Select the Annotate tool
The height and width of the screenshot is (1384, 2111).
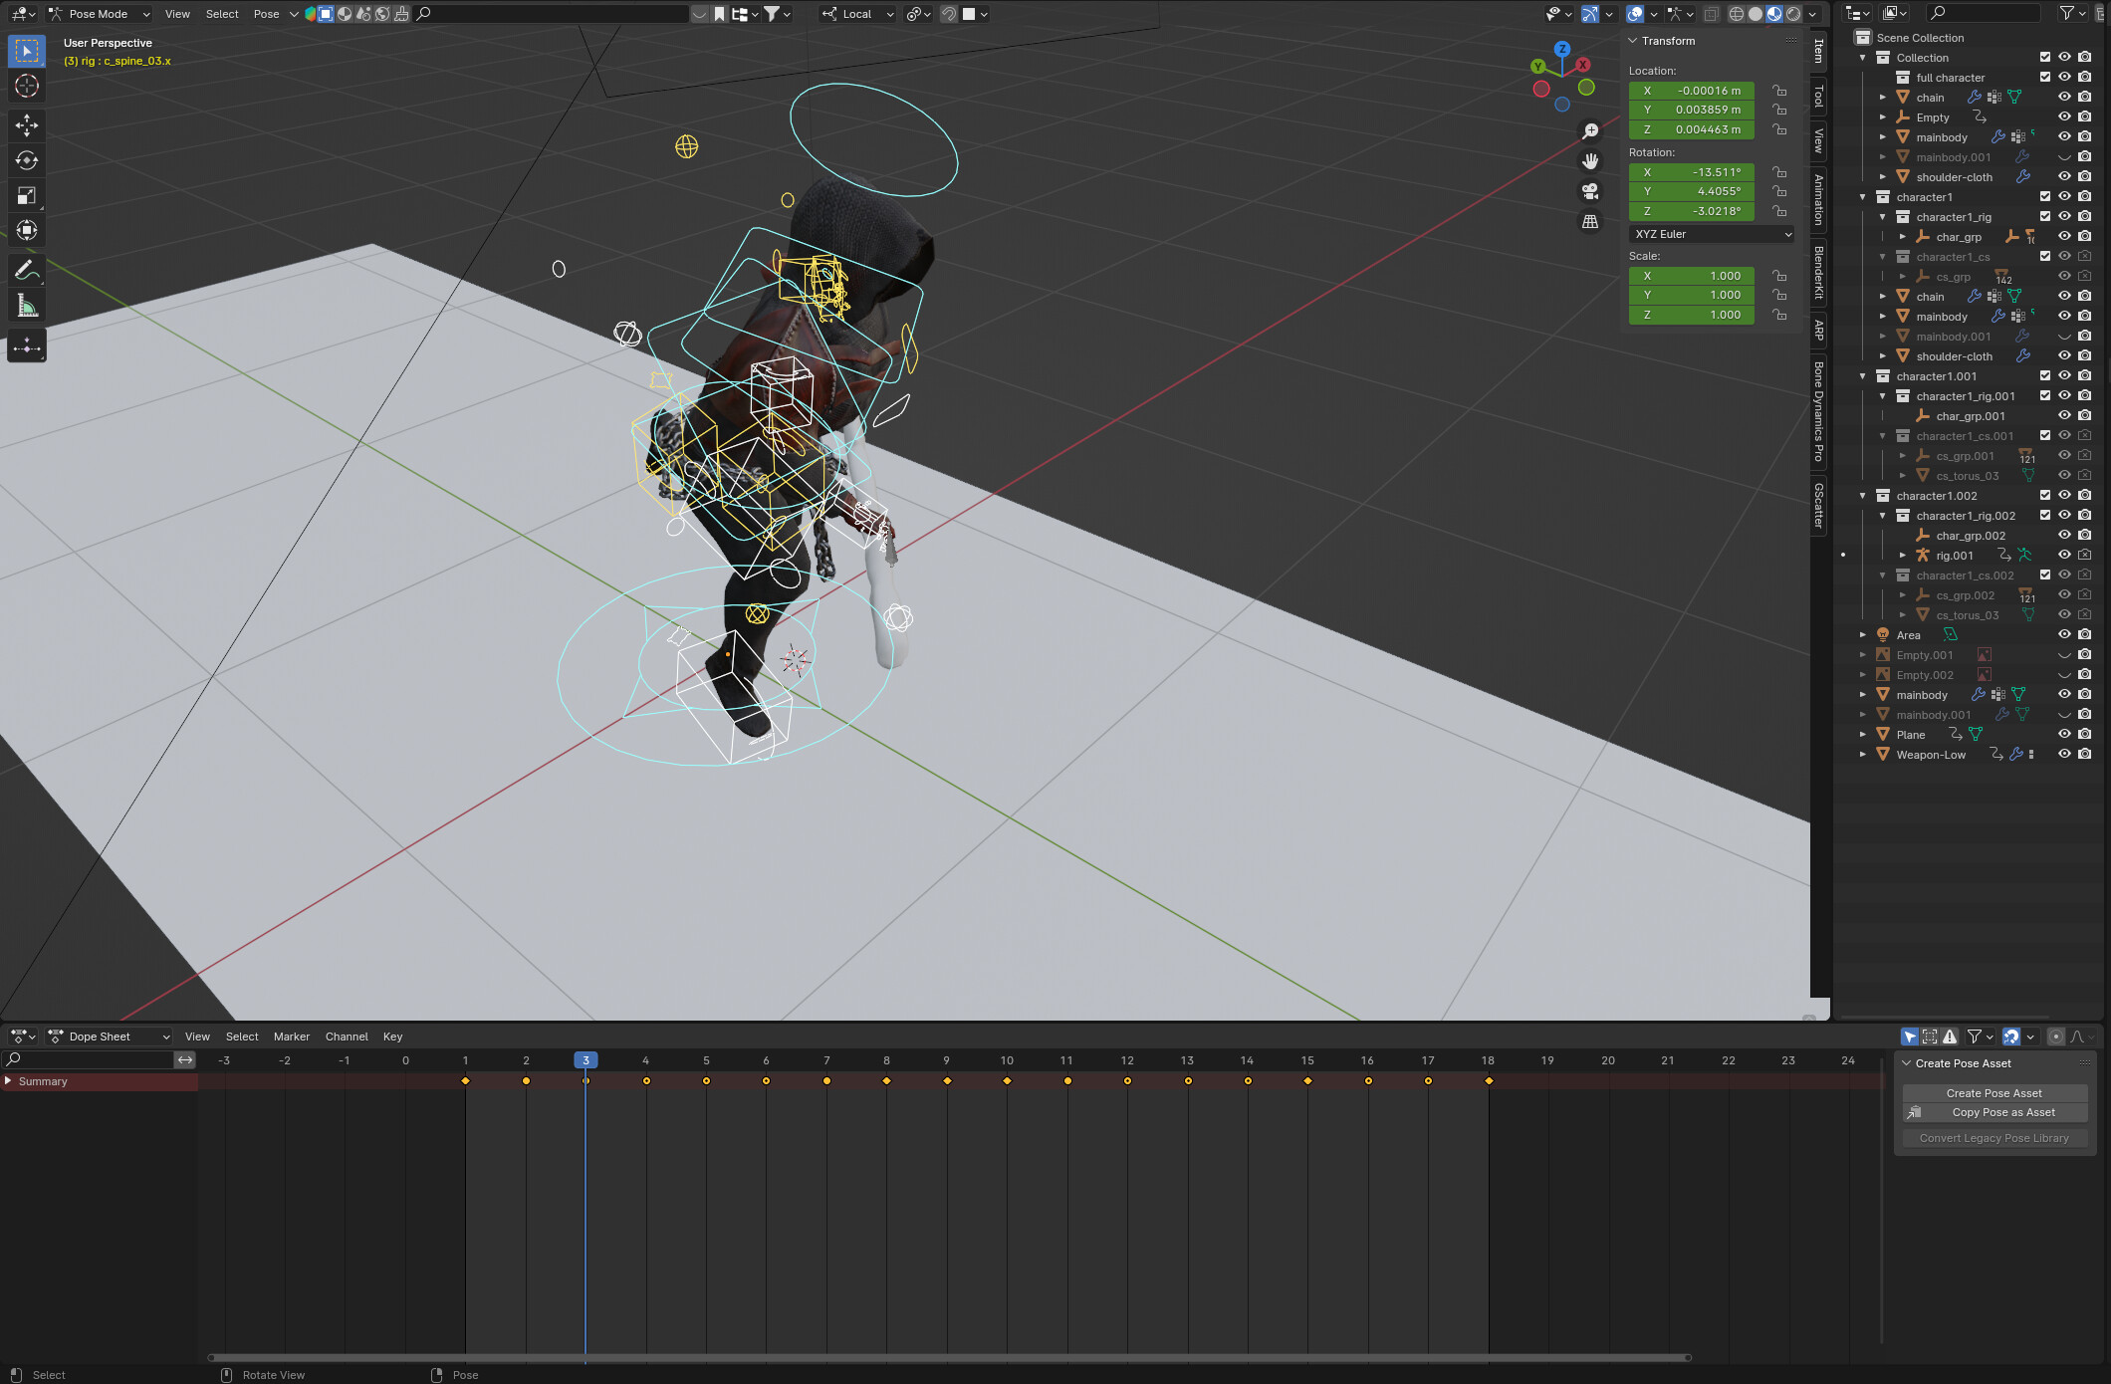[x=27, y=270]
